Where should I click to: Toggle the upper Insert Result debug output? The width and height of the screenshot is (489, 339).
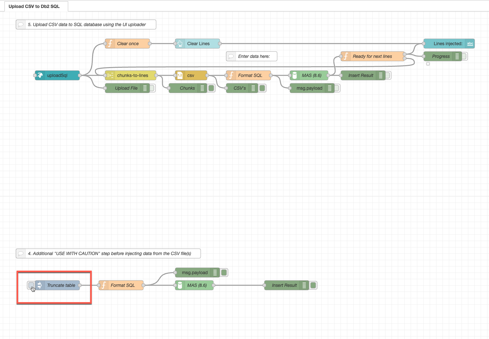[388, 75]
